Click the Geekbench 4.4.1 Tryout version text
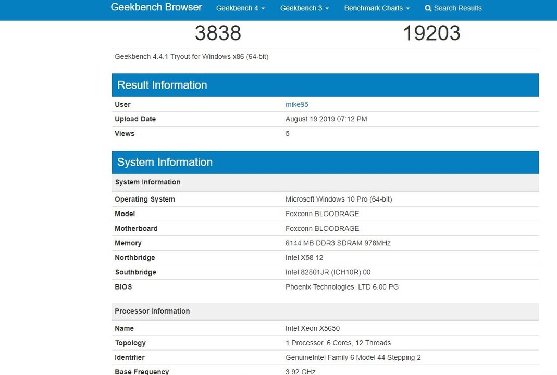The height and width of the screenshot is (375, 557). [x=191, y=56]
